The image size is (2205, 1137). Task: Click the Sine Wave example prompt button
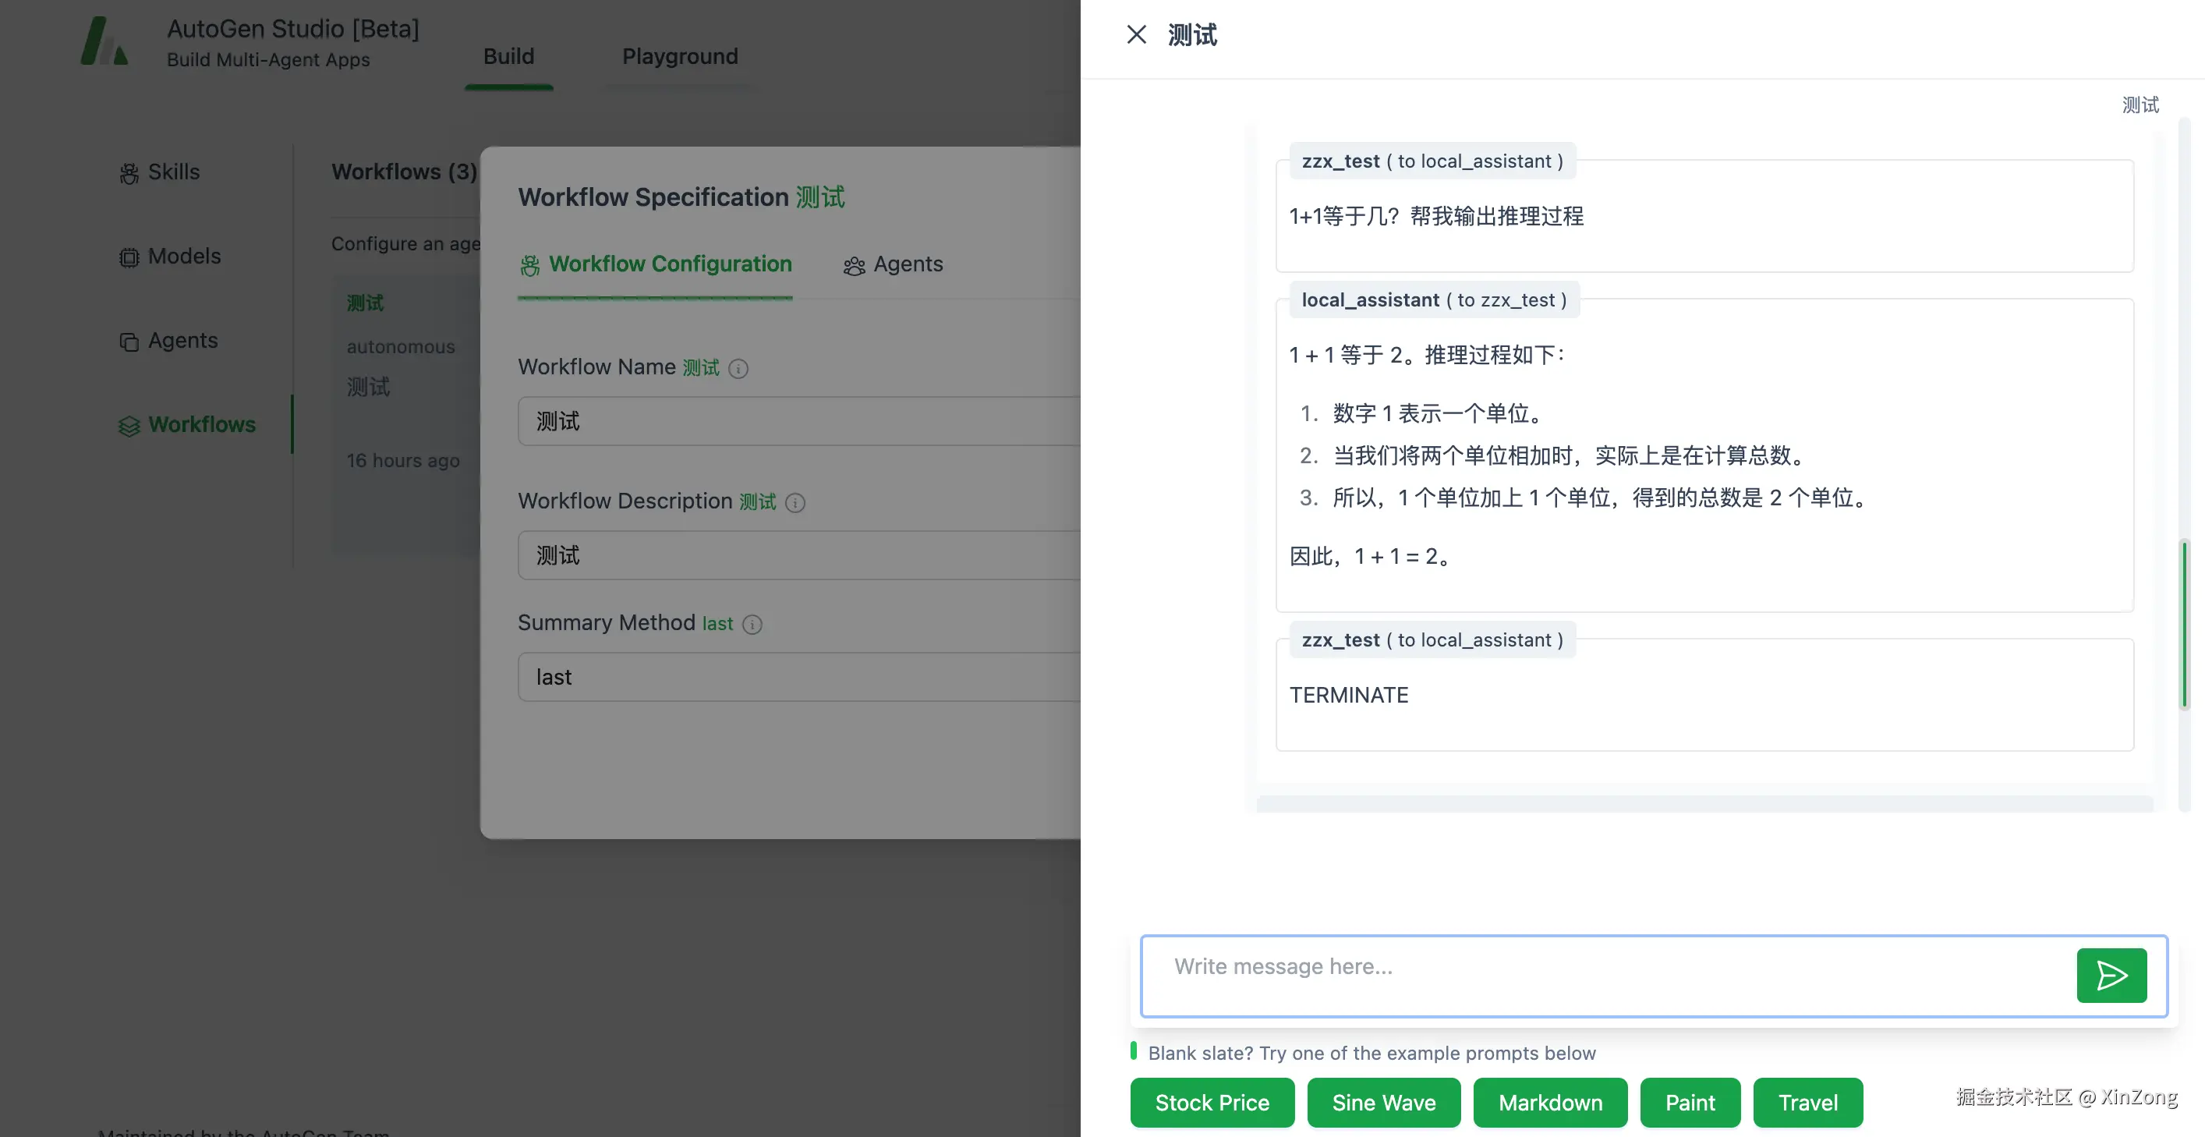coord(1383,1103)
